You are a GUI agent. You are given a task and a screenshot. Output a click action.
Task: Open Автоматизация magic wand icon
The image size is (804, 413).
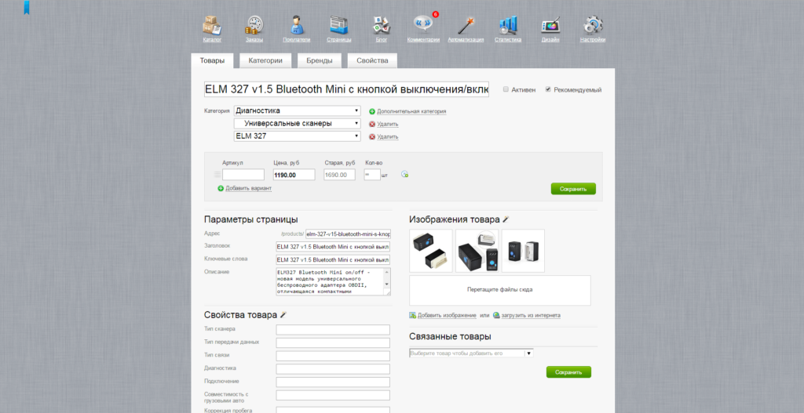coord(466,26)
